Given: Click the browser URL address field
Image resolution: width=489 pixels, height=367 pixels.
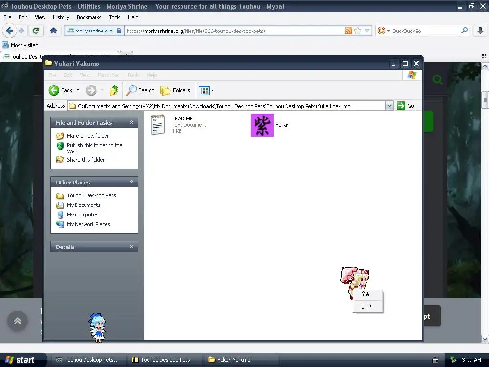Looking at the screenshot, I should tap(234, 31).
